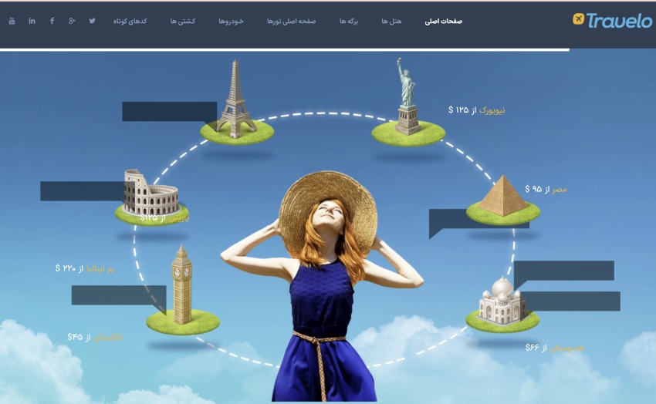Image resolution: width=656 pixels, height=404 pixels.
Task: Open the صفحه اصلی تورها menu
Action: pos(292,21)
